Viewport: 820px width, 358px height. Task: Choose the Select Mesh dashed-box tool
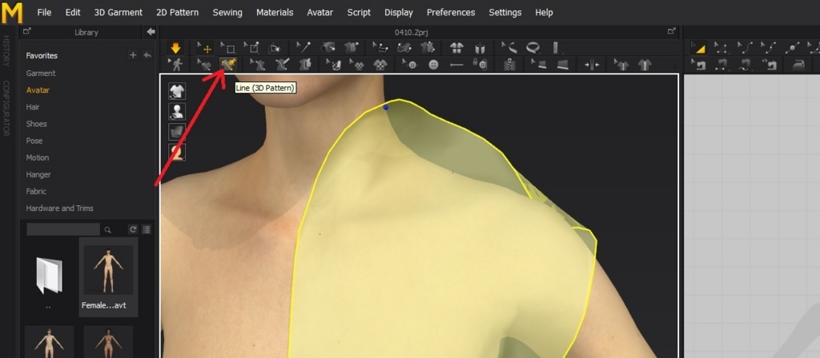tap(228, 48)
